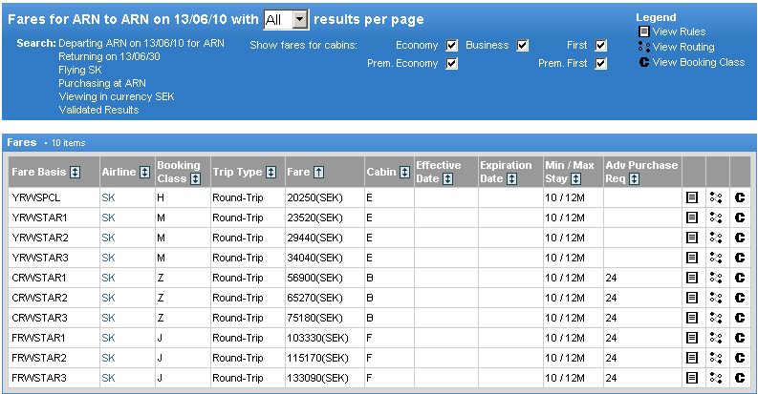Click sort icon on Fare Basis column
The image size is (758, 394).
click(x=76, y=173)
